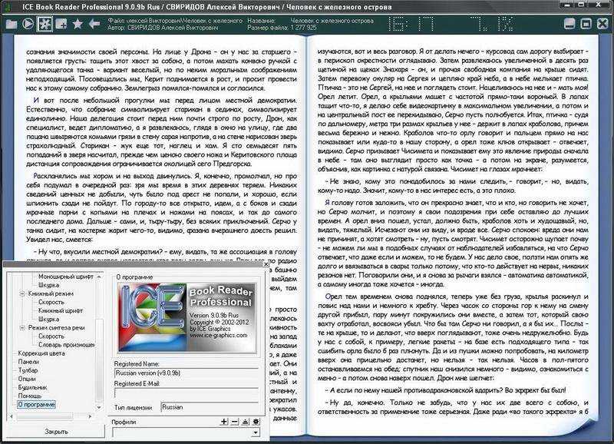Toggle fullscreen with the toolbar square icon
Screen dimensions: 614x444
[x=586, y=24]
